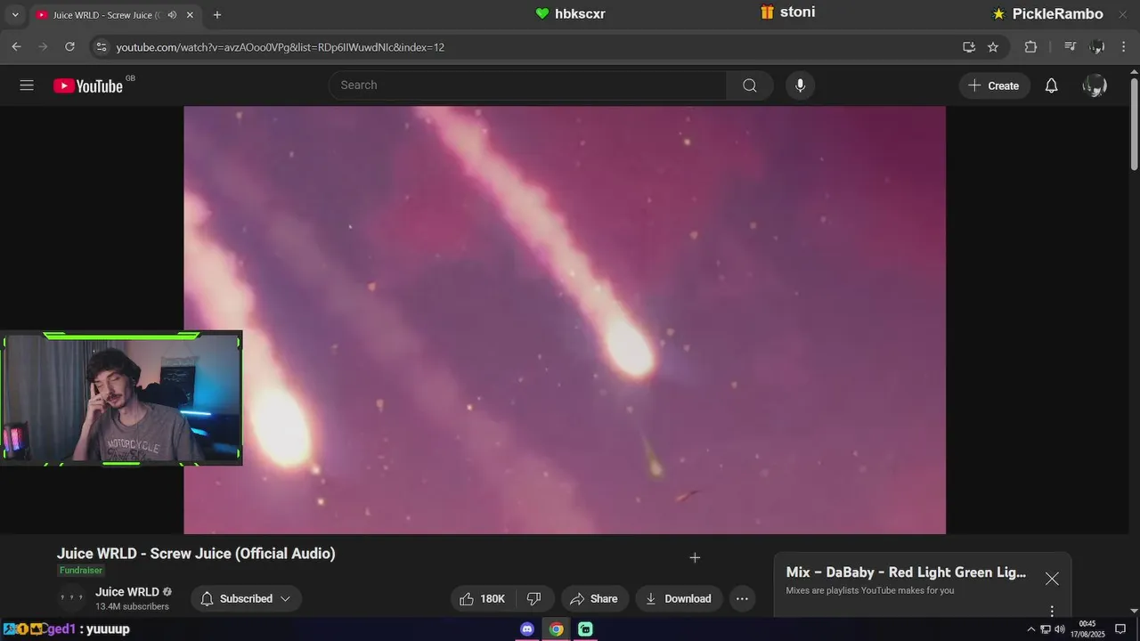Open the YouTube hamburger guide menu
Viewport: 1140px width, 641px height.
27,85
